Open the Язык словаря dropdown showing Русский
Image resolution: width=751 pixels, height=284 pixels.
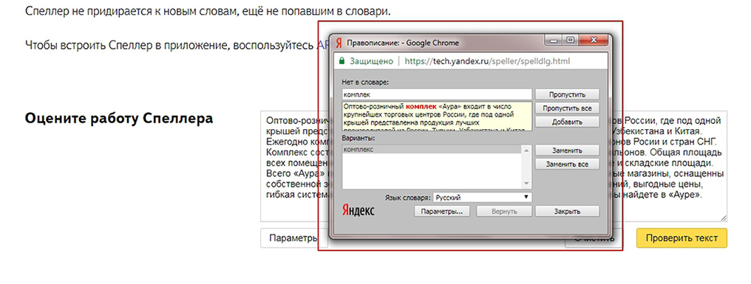coord(482,197)
